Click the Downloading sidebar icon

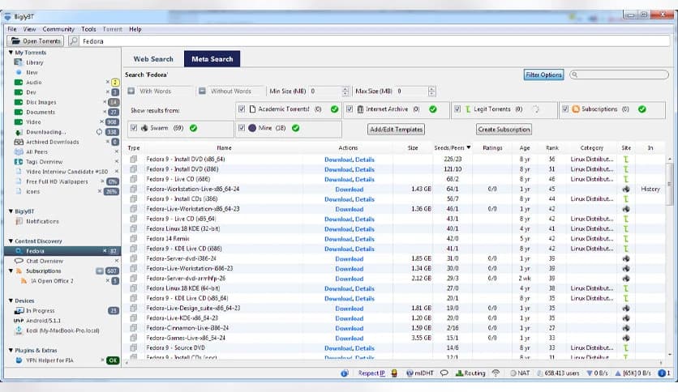(19, 131)
